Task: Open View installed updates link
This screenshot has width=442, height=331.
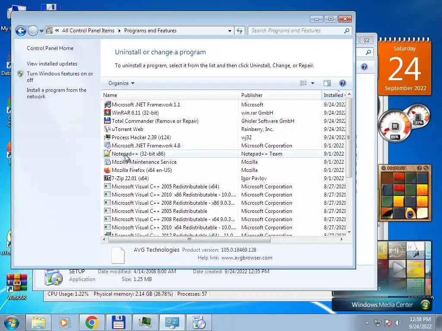Action: pos(52,64)
